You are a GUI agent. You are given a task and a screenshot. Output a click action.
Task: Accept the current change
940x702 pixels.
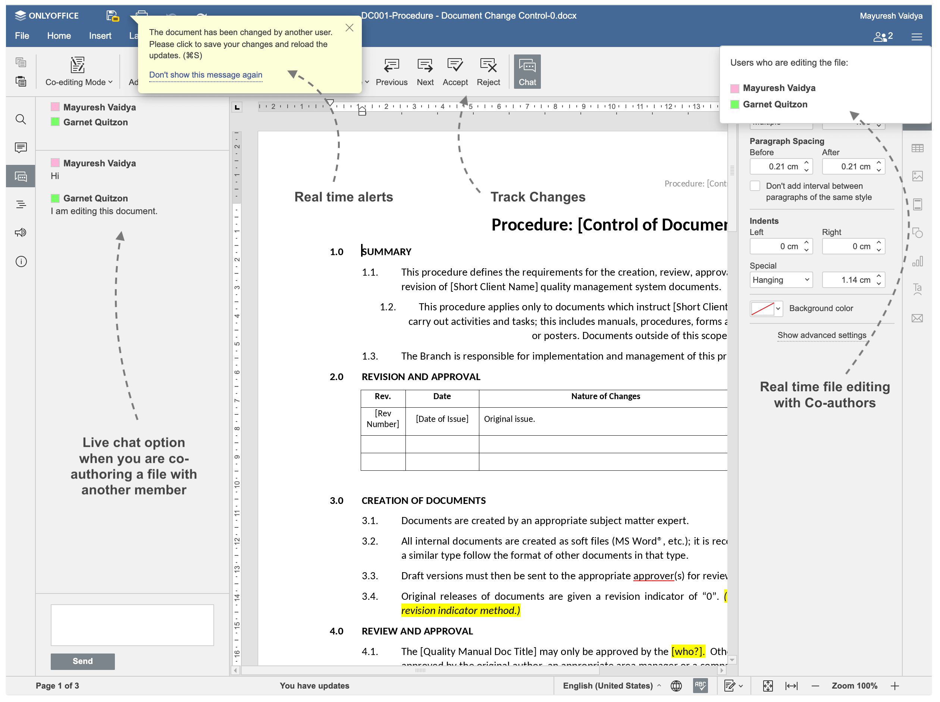click(x=455, y=71)
